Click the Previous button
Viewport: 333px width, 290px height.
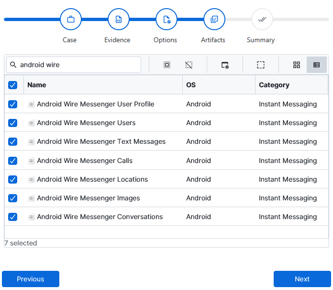(x=31, y=279)
